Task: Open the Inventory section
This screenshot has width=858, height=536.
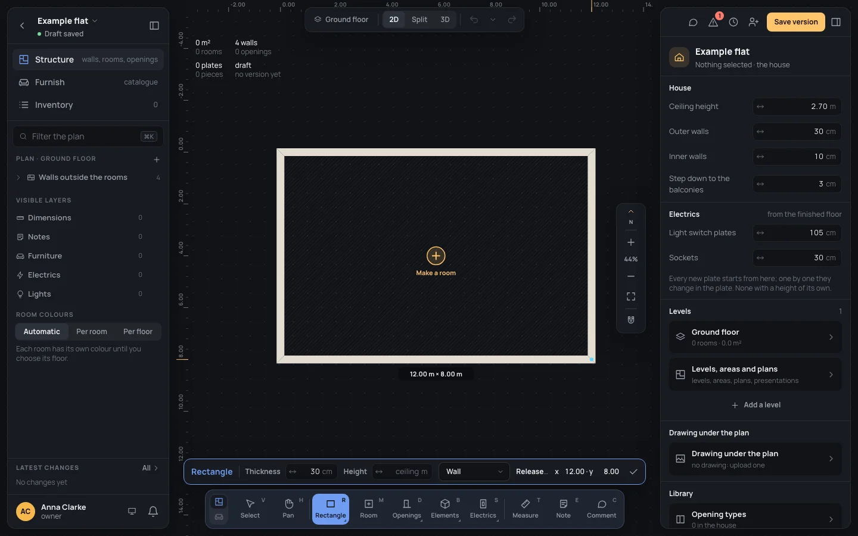Action: pyautogui.click(x=88, y=105)
